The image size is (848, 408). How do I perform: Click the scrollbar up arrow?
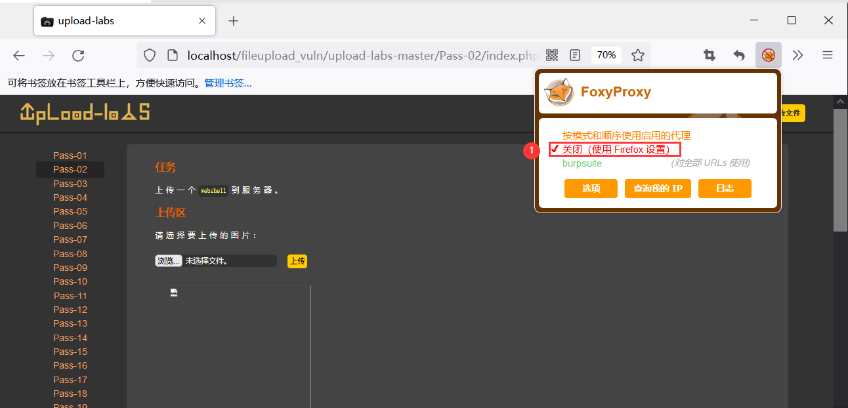[x=840, y=102]
